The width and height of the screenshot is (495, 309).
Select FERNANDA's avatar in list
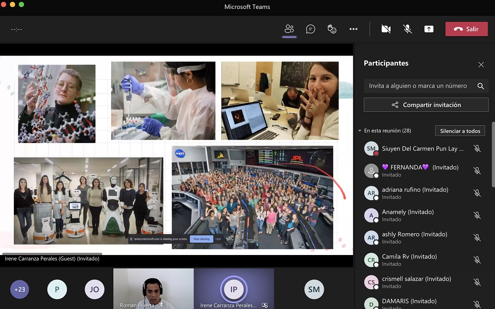tap(371, 171)
